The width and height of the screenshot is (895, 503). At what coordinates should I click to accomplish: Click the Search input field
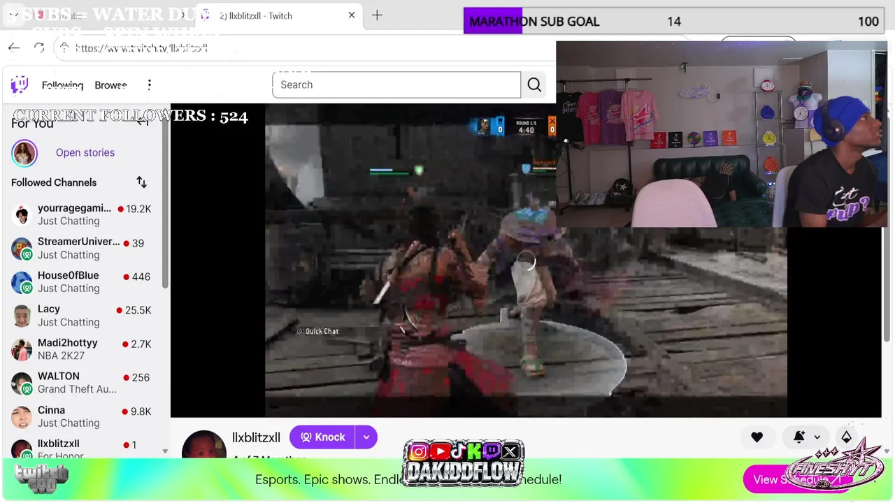396,85
